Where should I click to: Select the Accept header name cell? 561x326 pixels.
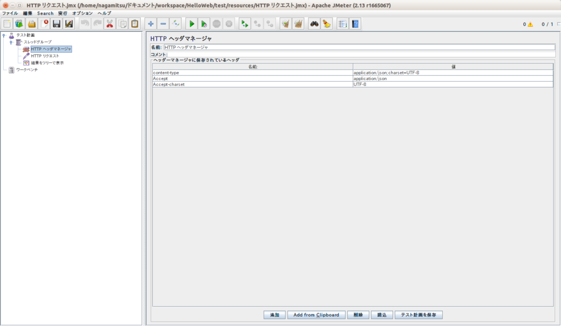(x=253, y=78)
